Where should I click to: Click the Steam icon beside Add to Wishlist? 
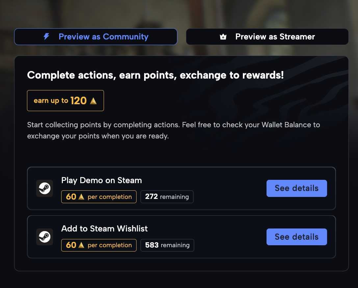point(44,237)
